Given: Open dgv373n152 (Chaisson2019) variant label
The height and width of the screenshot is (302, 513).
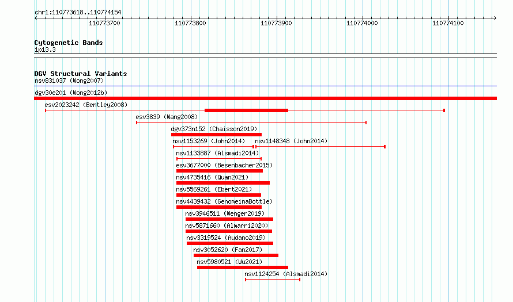Looking at the screenshot, I should click(x=214, y=129).
